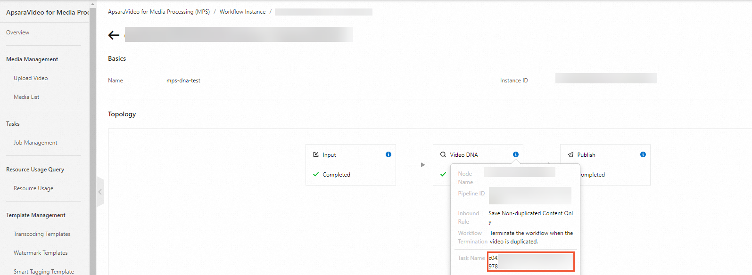
Task: Click Workflow Instance breadcrumb link
Action: (x=242, y=12)
